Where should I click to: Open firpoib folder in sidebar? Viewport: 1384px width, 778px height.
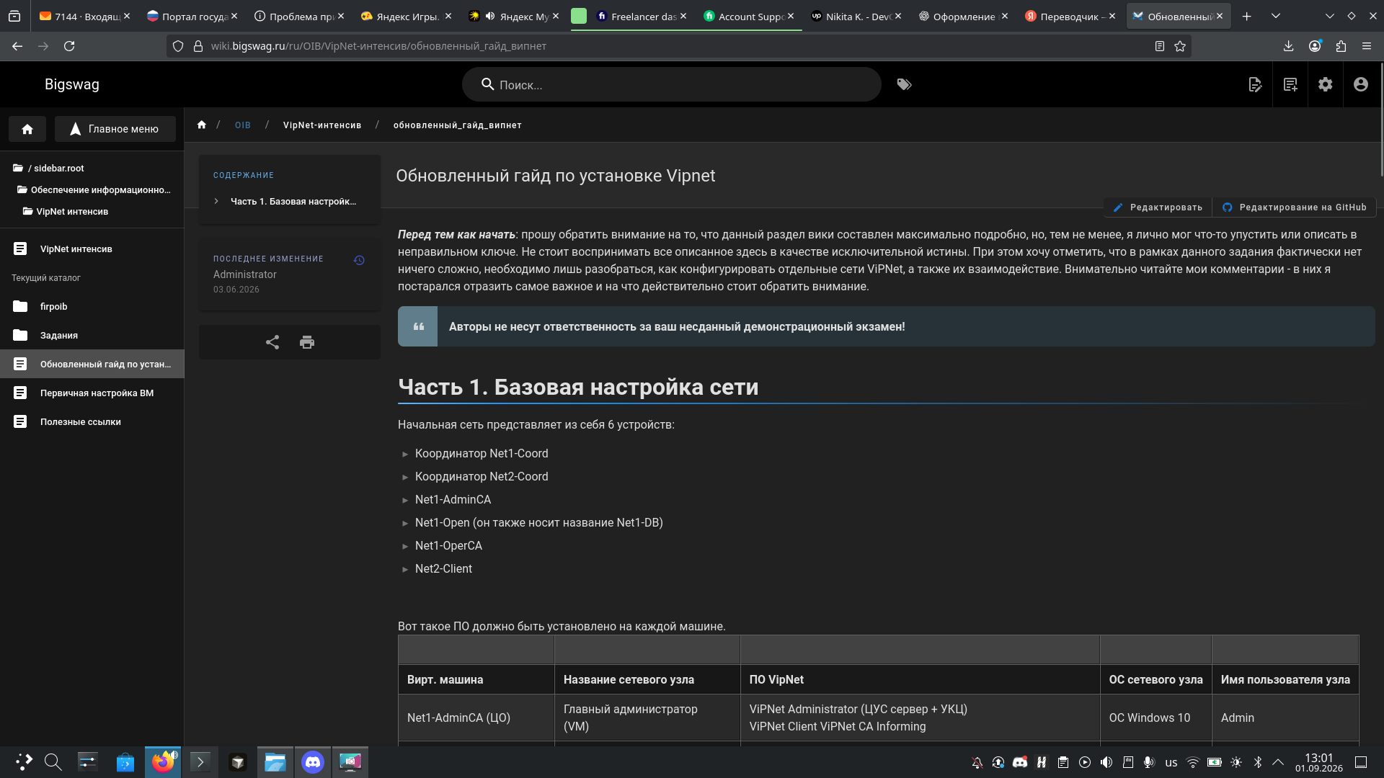tap(92, 307)
